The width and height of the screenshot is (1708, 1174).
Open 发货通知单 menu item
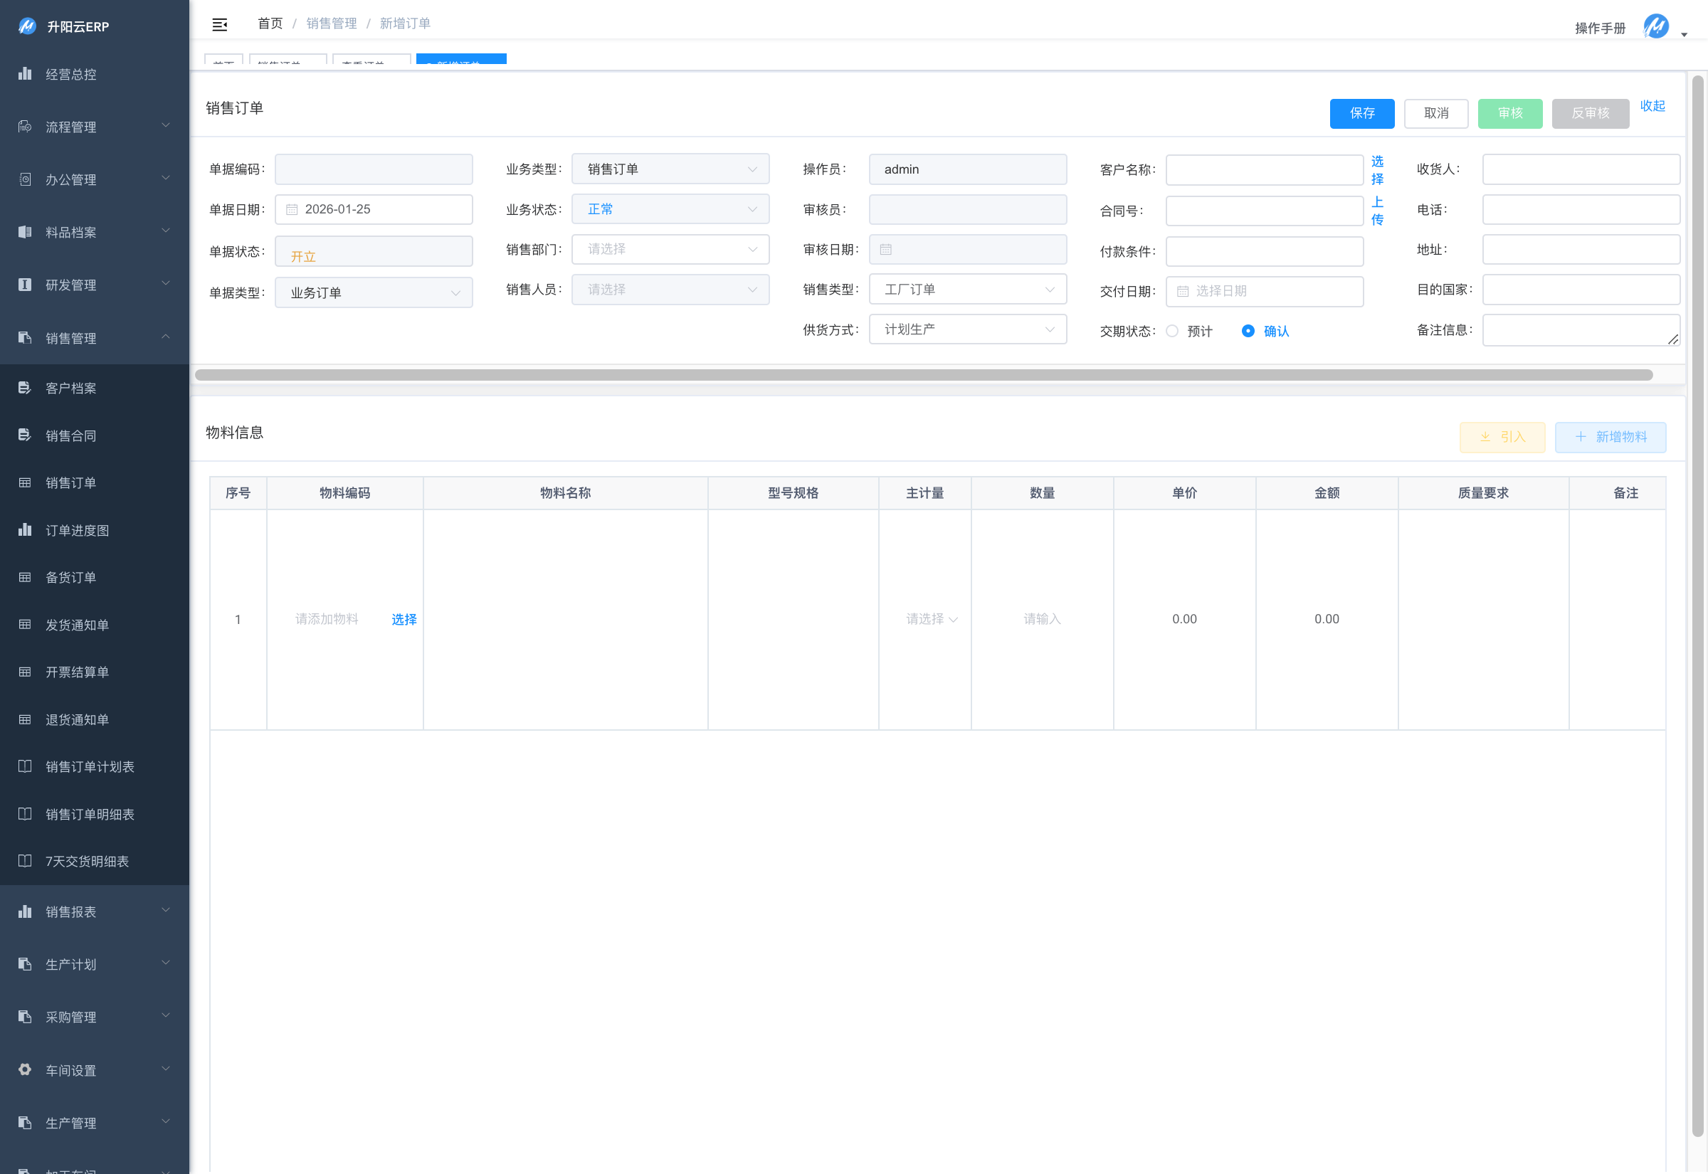78,625
